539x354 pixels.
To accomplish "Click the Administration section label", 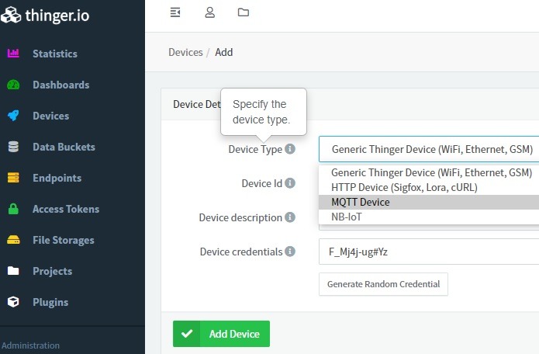I will (30, 345).
